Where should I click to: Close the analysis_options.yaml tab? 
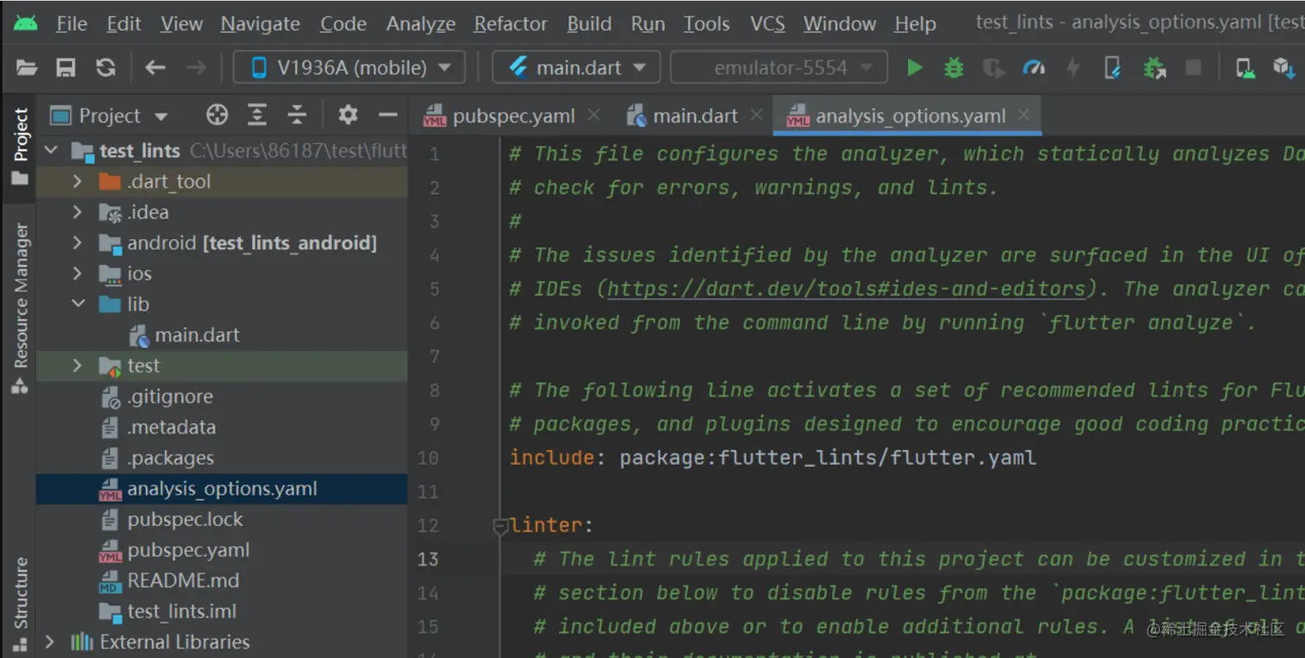[x=1024, y=115]
